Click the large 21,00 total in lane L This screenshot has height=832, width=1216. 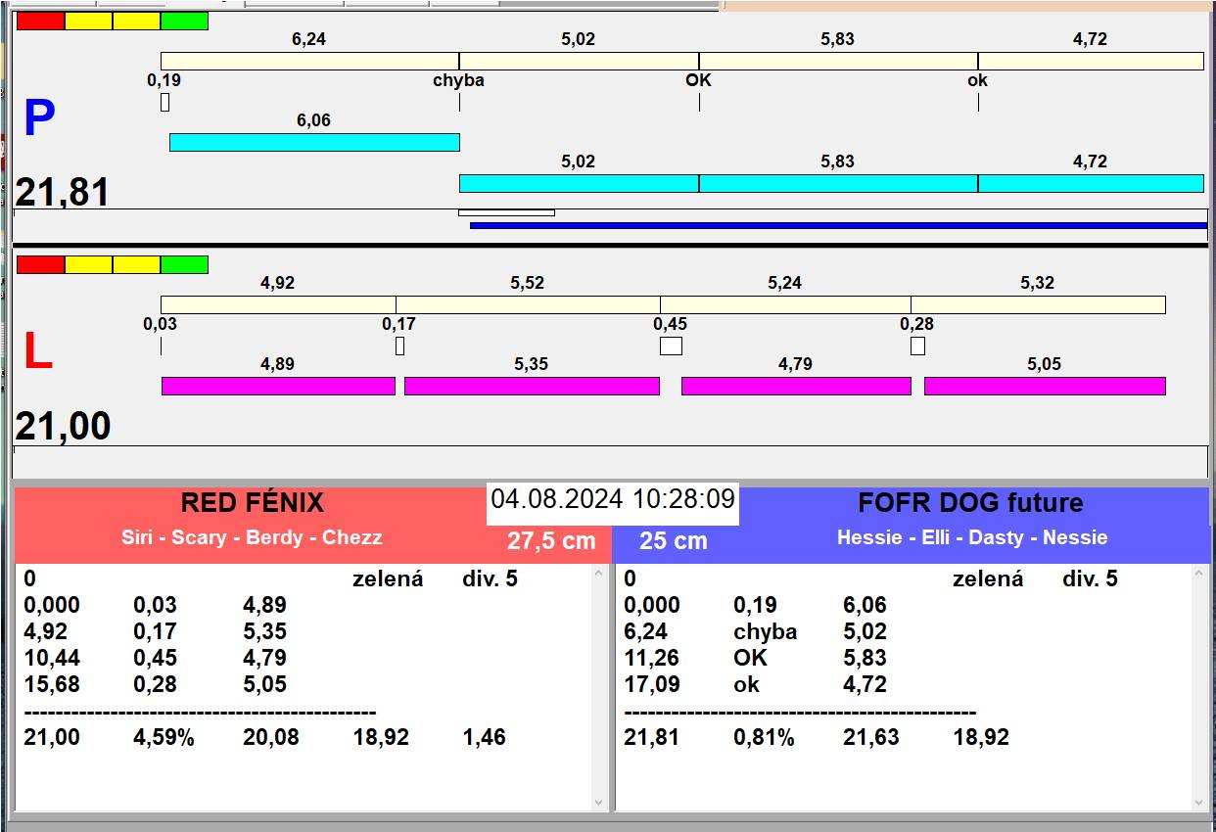click(62, 427)
